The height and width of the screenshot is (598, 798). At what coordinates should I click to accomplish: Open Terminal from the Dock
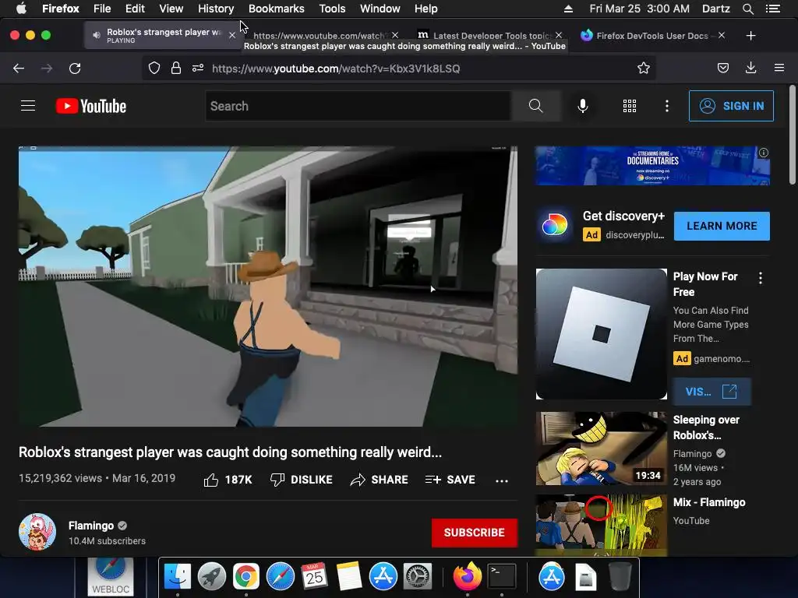[502, 577]
